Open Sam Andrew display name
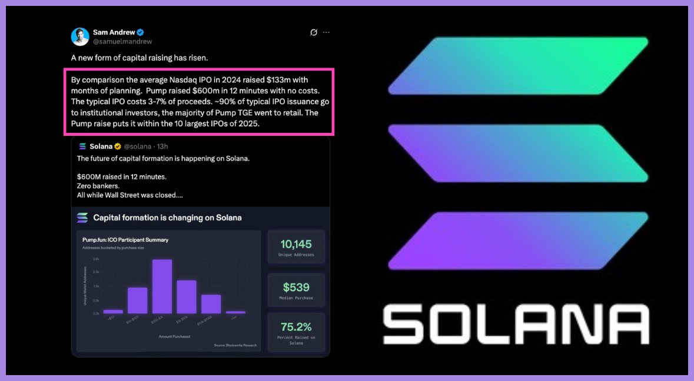Screen dimensions: 694x381 pyautogui.click(x=114, y=32)
